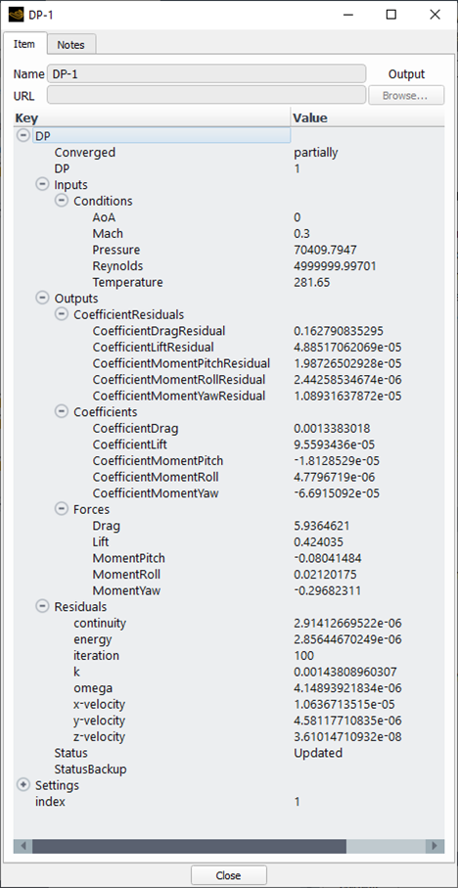
Task: Select the Status row
Action: 229,753
